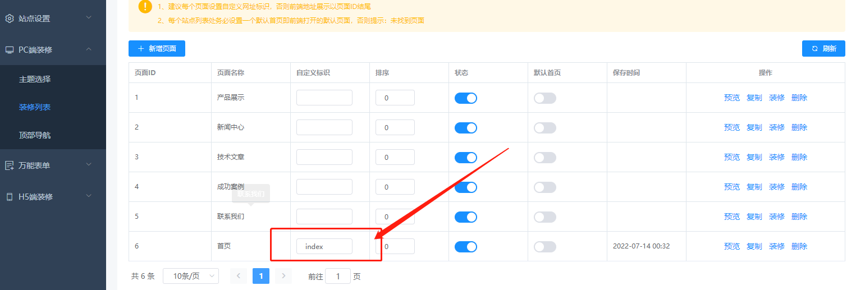Open the 10条/页 page size dropdown
The width and height of the screenshot is (856, 290).
coord(191,276)
